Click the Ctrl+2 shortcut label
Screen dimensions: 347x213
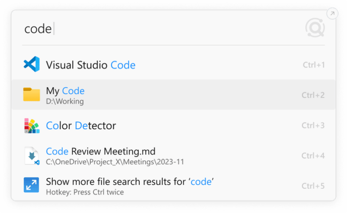[x=313, y=95]
